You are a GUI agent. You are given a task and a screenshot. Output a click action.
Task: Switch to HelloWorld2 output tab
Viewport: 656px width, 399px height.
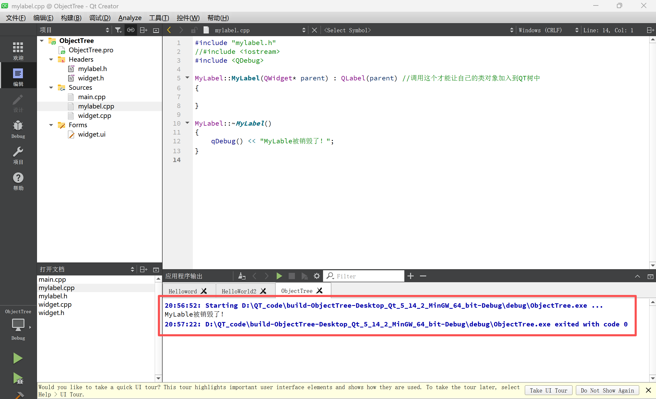239,291
